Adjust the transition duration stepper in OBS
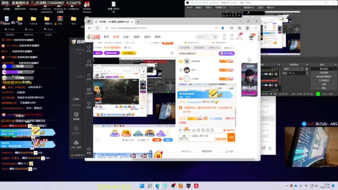338x190 pixels. coord(307,73)
